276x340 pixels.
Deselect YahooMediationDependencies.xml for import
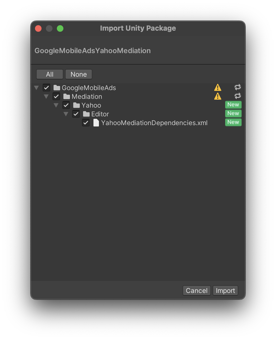click(86, 123)
